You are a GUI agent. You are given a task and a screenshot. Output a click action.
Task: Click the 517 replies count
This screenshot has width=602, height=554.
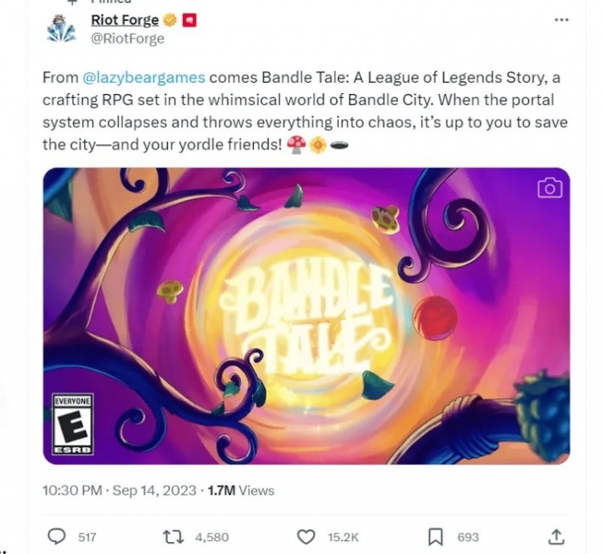coord(87,536)
